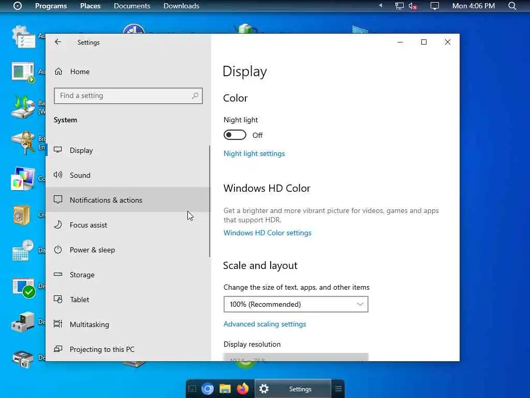Select the calendar and clock desktop icon
The image size is (530, 398).
pyautogui.click(x=23, y=251)
